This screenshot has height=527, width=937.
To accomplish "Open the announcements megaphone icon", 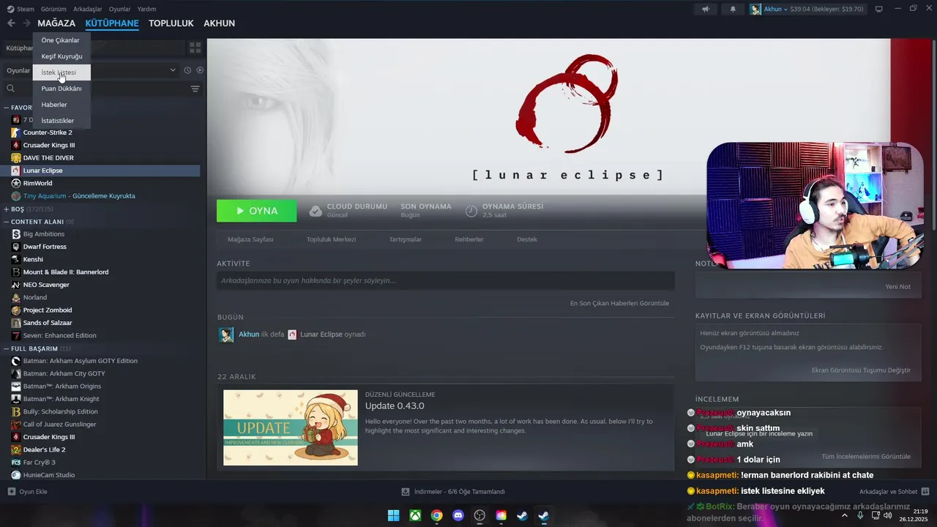I will (706, 10).
